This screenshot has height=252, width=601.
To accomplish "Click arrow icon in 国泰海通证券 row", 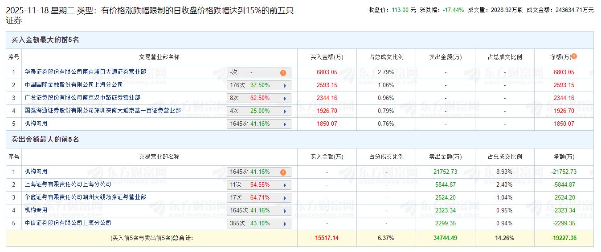I will (x=284, y=111).
